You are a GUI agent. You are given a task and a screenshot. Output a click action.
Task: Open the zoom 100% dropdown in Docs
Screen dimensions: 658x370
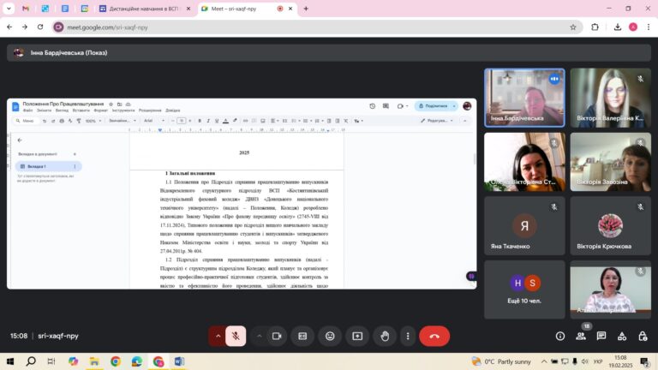point(93,121)
